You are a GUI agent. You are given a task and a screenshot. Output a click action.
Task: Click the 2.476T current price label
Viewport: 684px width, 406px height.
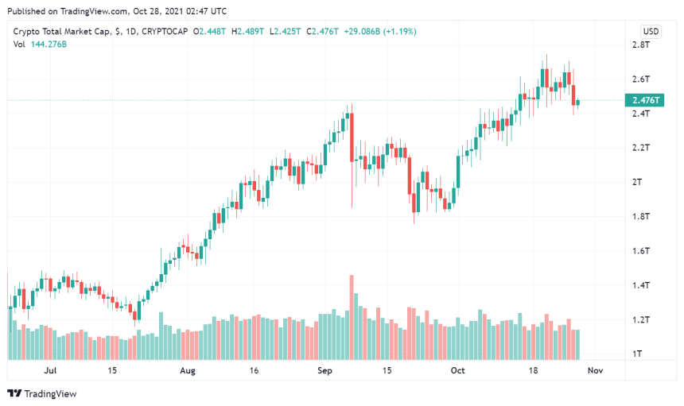click(x=645, y=100)
